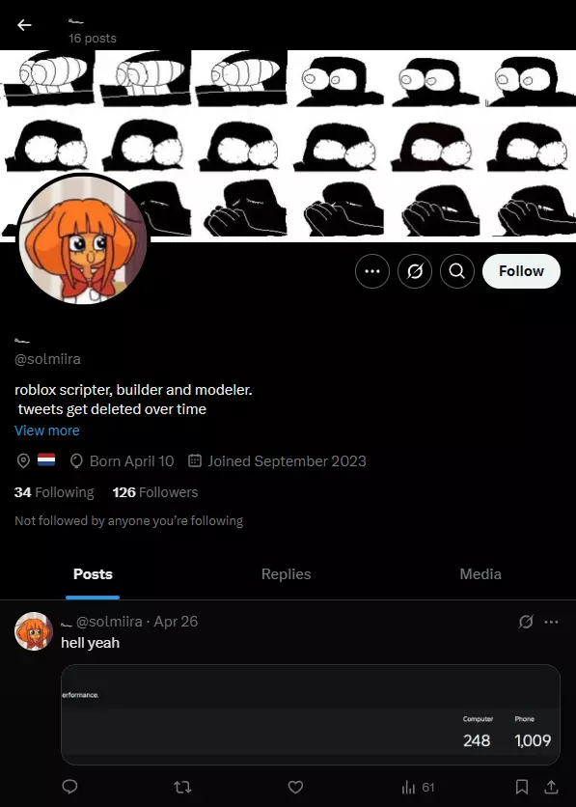Open the three-dot more options button on profile
Image resolution: width=576 pixels, height=807 pixels.
click(371, 270)
